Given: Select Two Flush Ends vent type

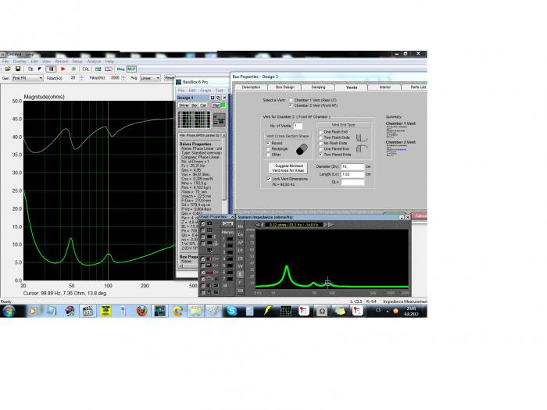Looking at the screenshot, I should click(320, 137).
